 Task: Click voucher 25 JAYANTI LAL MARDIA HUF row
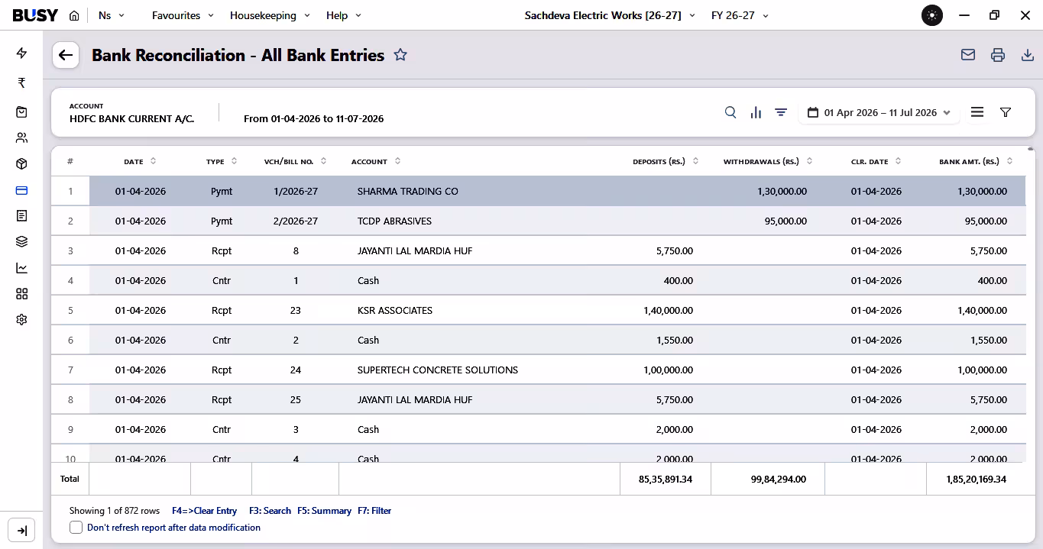click(x=538, y=399)
